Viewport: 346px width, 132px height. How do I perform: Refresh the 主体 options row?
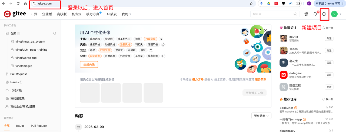(161, 39)
